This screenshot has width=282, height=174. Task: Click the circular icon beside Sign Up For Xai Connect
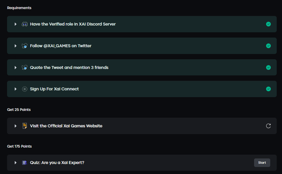[25, 89]
